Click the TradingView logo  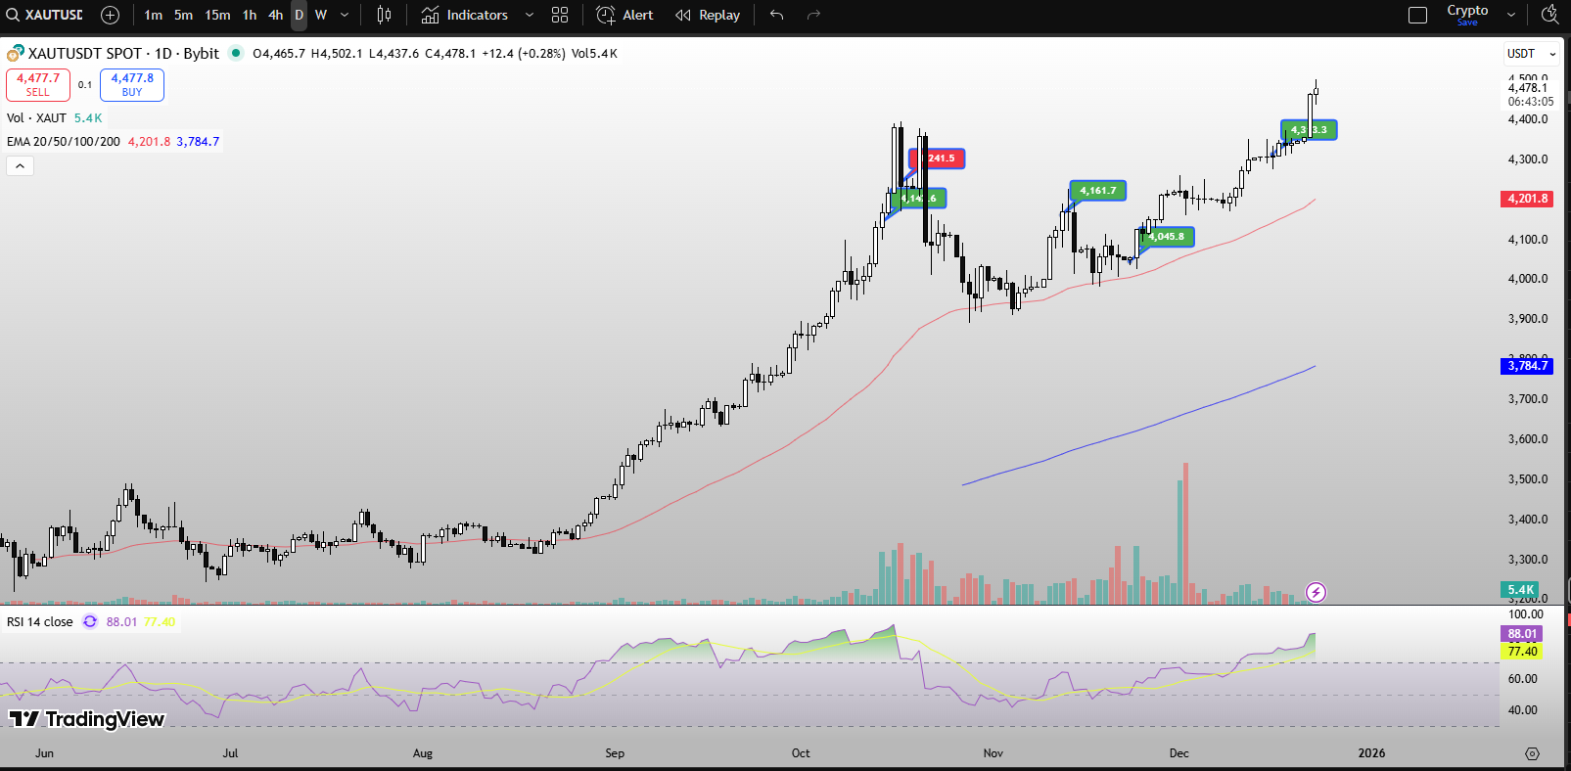click(x=87, y=719)
